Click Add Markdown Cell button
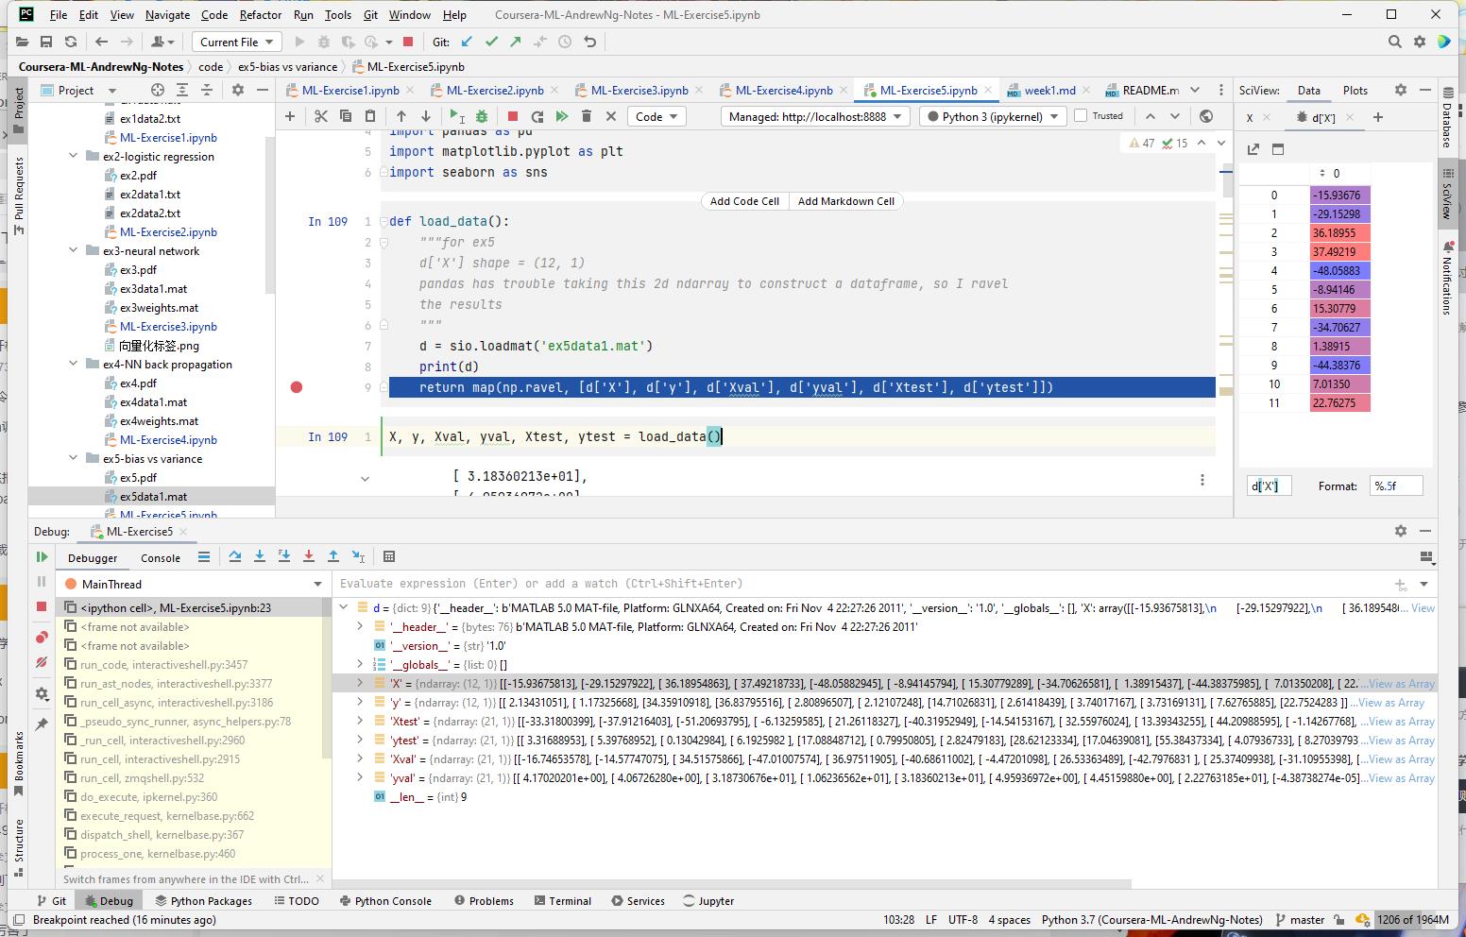Image resolution: width=1466 pixels, height=937 pixels. pos(846,201)
